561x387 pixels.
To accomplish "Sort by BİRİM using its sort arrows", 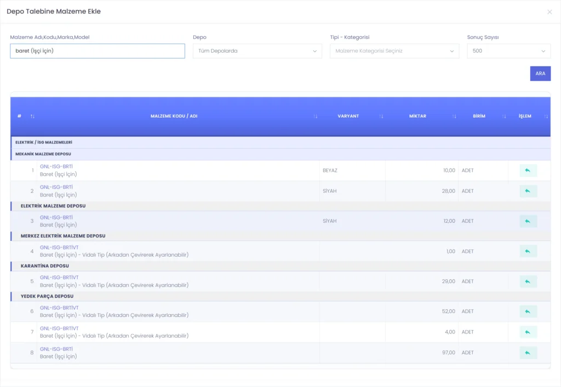I will point(504,116).
